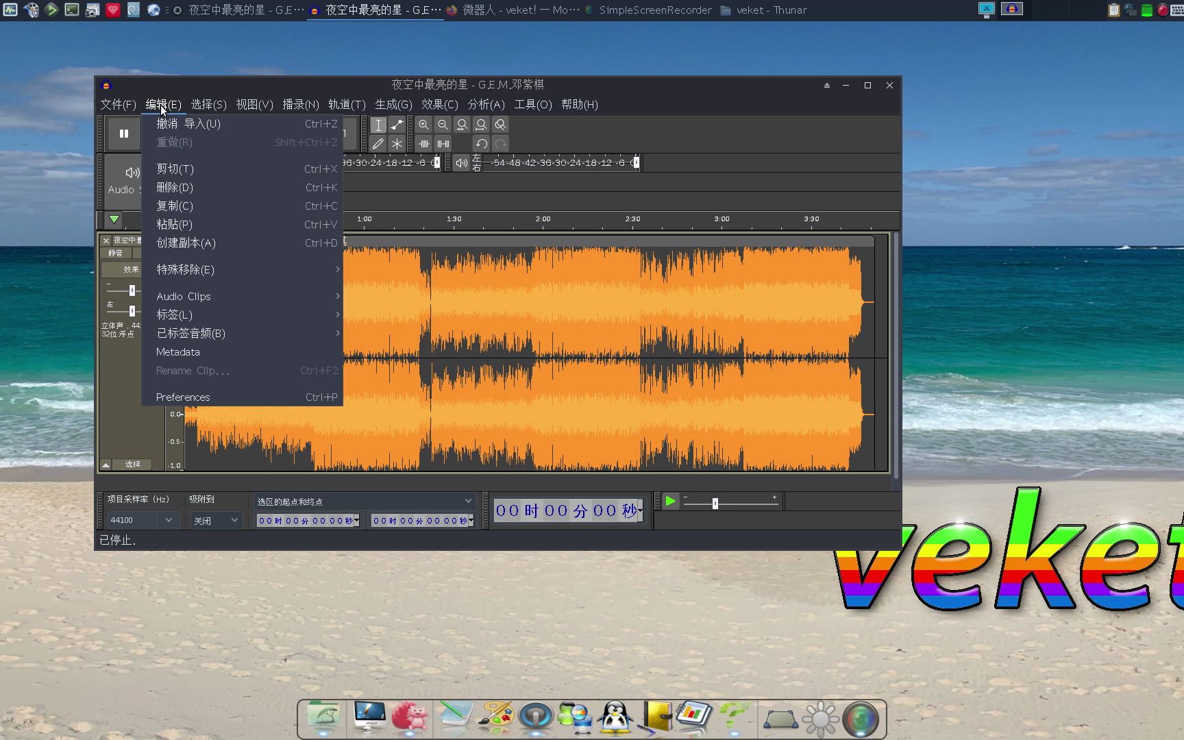Adjust the track gain slider
1184x740 pixels.
[132, 291]
